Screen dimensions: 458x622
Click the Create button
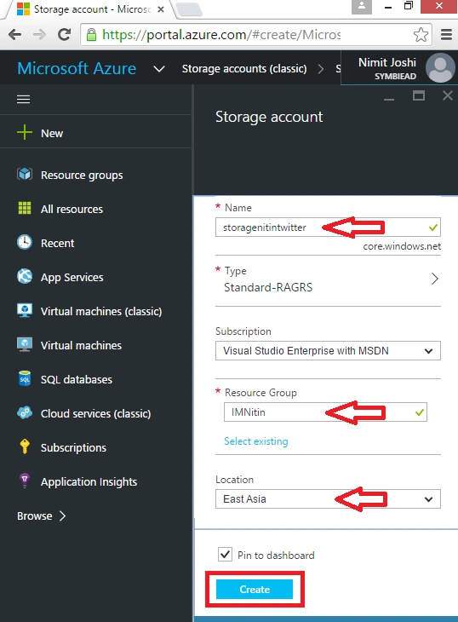coord(255,589)
